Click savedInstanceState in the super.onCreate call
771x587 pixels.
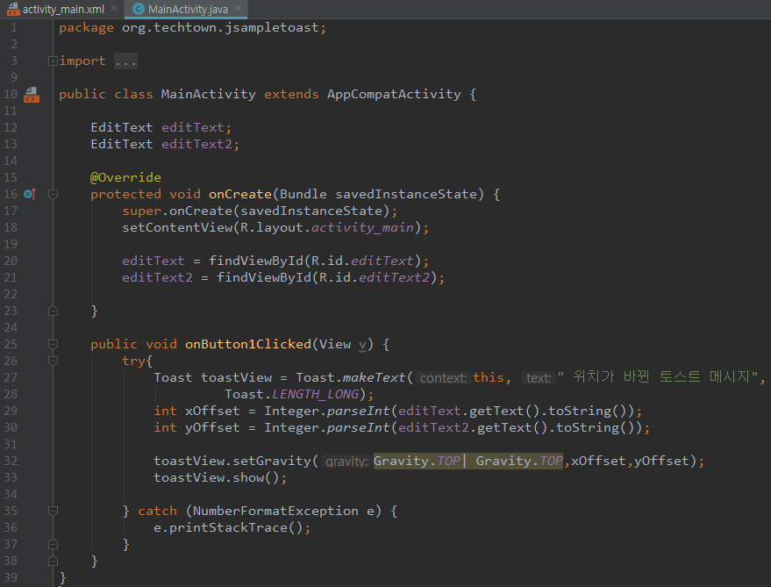311,211
